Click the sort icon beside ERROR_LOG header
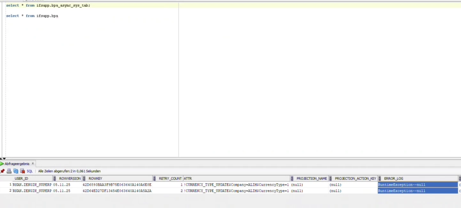The image size is (461, 208). point(379,179)
